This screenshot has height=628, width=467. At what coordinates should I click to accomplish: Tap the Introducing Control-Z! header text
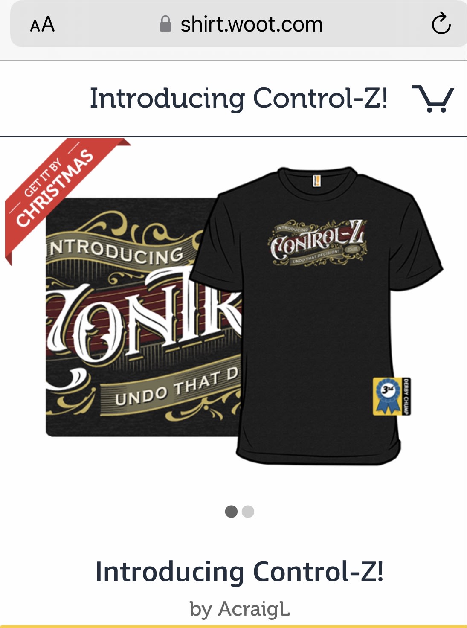(238, 98)
